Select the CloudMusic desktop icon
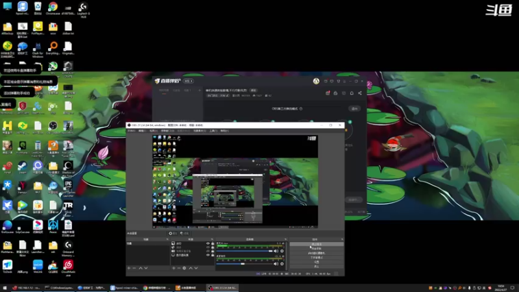Screen dimensions: 519x292 click(x=68, y=268)
